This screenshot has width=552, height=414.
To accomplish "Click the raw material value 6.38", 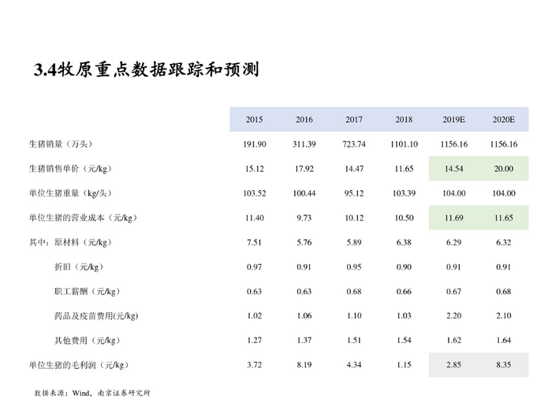I will (404, 243).
